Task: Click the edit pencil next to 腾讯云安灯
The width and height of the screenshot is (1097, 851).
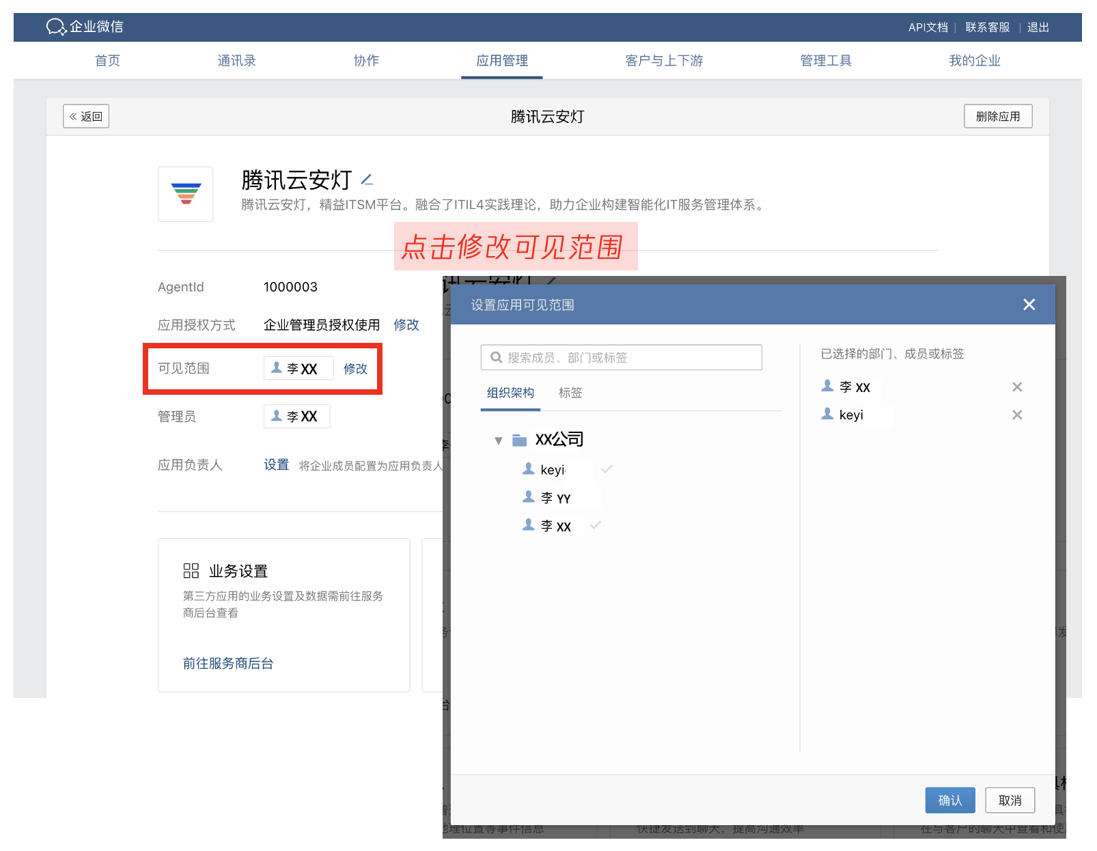Action: coord(367,180)
